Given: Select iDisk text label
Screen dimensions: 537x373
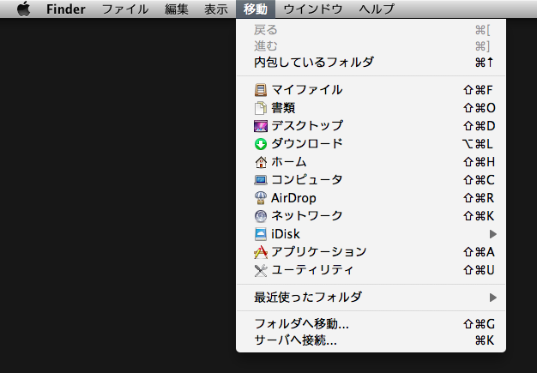Looking at the screenshot, I should pyautogui.click(x=286, y=234).
